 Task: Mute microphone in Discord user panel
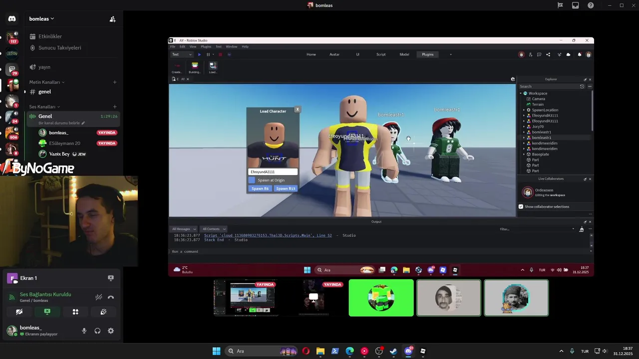(84, 331)
